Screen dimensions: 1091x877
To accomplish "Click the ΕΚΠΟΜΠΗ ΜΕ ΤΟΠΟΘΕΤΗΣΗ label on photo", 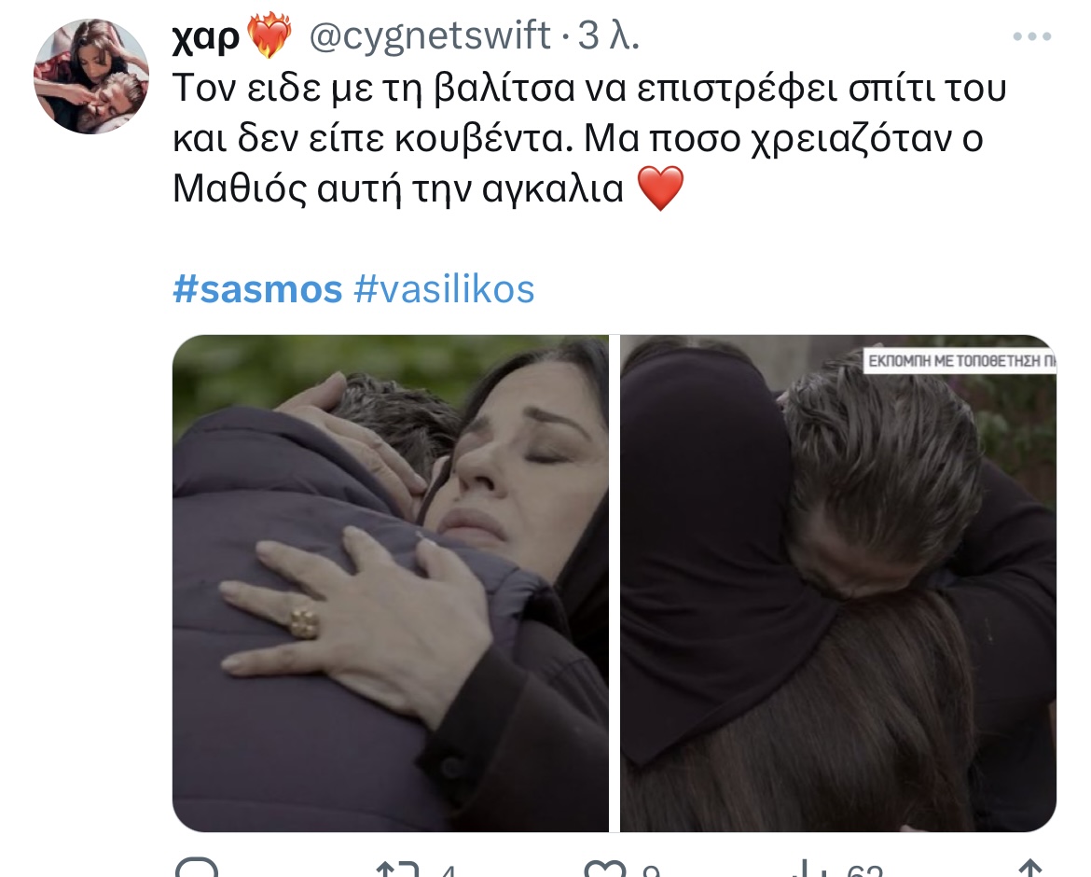I will click(960, 360).
